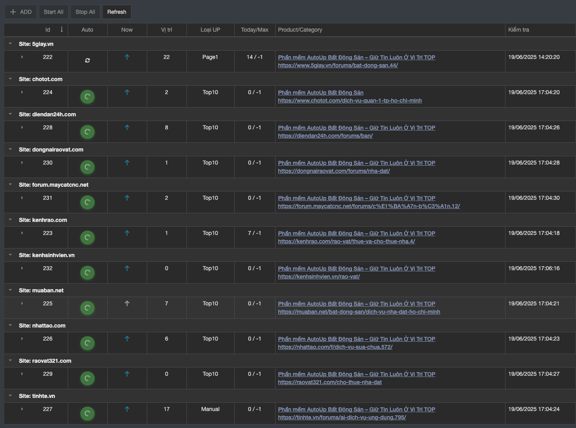Screen dimensions: 576x428
Task: Collapse the Site: tinhte.vn group
Action: click(x=11, y=396)
